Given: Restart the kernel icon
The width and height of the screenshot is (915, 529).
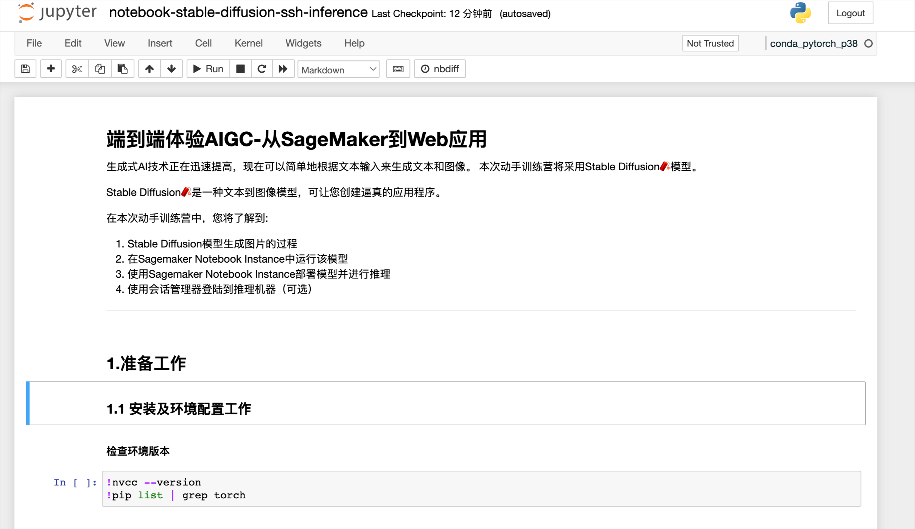Looking at the screenshot, I should (261, 69).
